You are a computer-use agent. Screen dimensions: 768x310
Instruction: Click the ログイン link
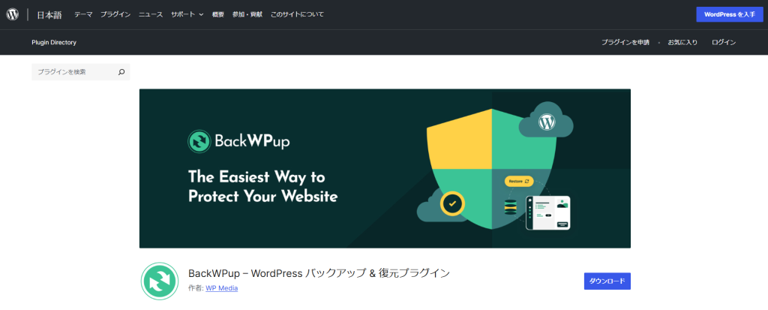click(724, 43)
